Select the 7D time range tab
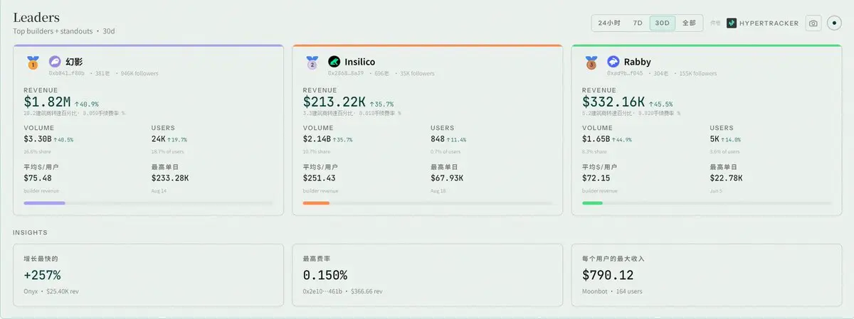The height and width of the screenshot is (319, 854). [638, 23]
